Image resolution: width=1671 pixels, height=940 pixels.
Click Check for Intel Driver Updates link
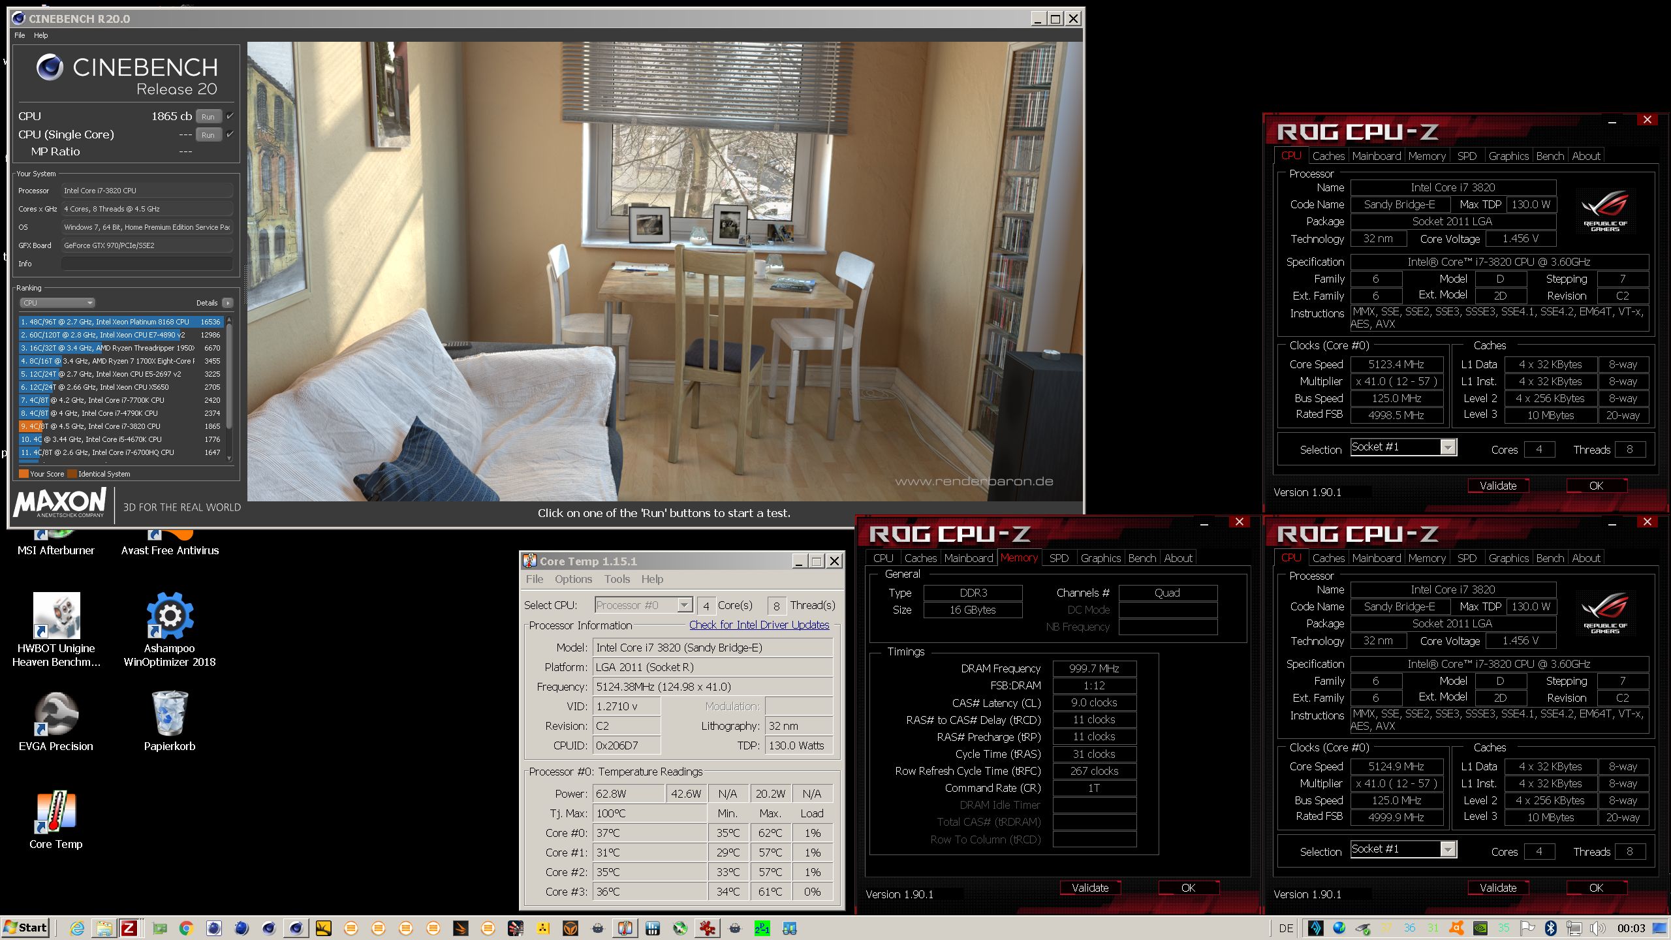(x=759, y=625)
